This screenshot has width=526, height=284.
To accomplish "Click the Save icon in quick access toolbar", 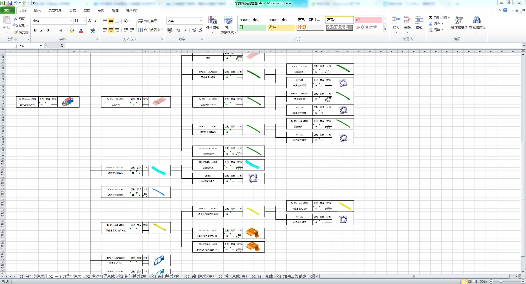I will point(10,3).
